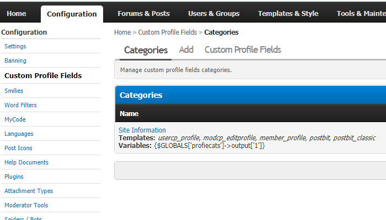Open the Smilies configuration page
The height and width of the screenshot is (220, 386).
tap(14, 91)
